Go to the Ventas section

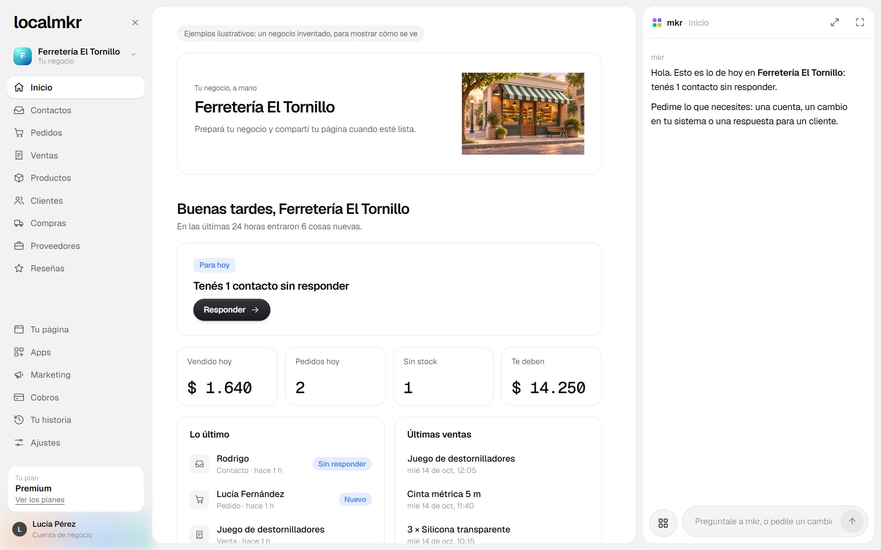pyautogui.click(x=76, y=155)
